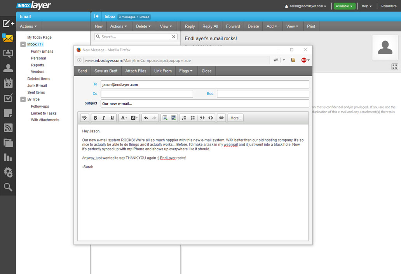This screenshot has height=274, width=401.
Task: Open the Flags dropdown in compose window
Action: (186, 71)
